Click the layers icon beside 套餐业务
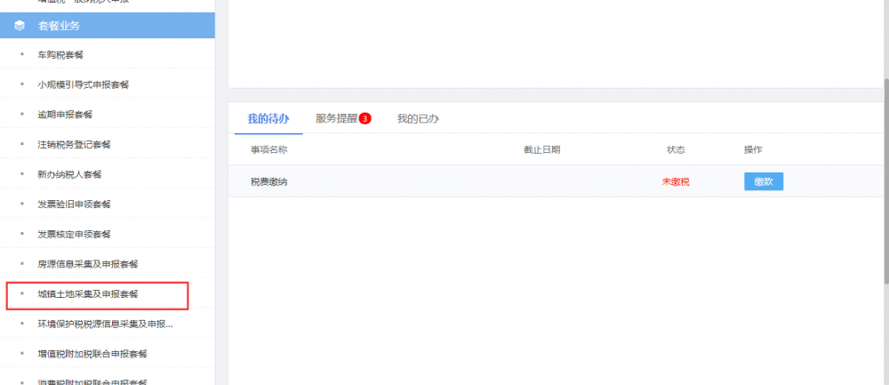The height and width of the screenshot is (385, 889). coord(20,25)
